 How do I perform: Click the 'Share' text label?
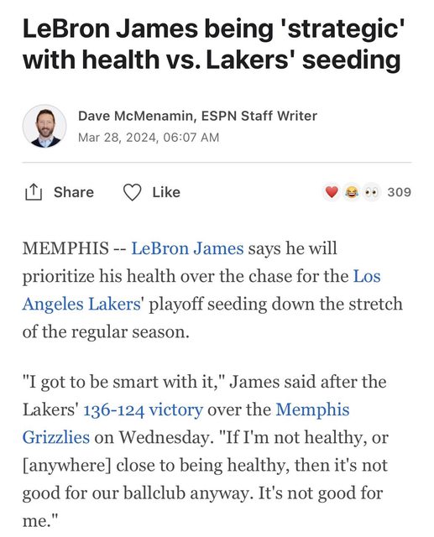[74, 192]
